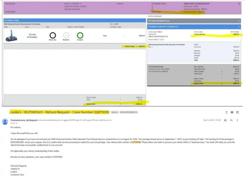
Task: Remove the Inbox label from the email
Action: click(x=118, y=112)
